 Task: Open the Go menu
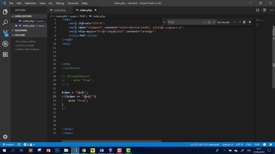[51, 3]
